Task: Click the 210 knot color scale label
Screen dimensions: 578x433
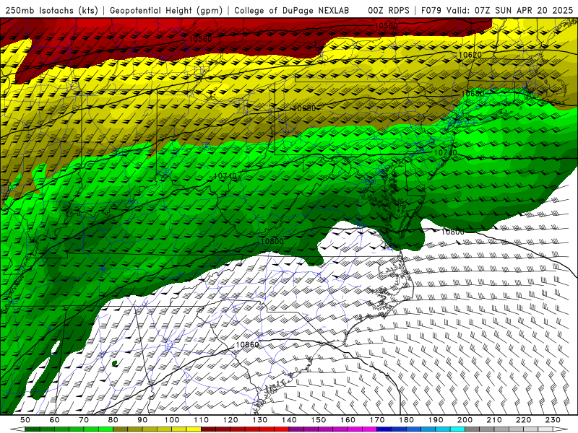Action: point(494,420)
